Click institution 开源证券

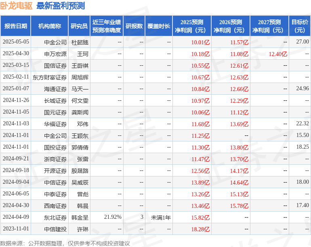55,171
